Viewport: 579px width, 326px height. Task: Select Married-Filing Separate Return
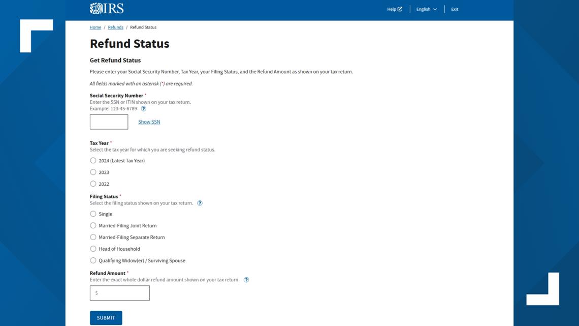tap(93, 238)
